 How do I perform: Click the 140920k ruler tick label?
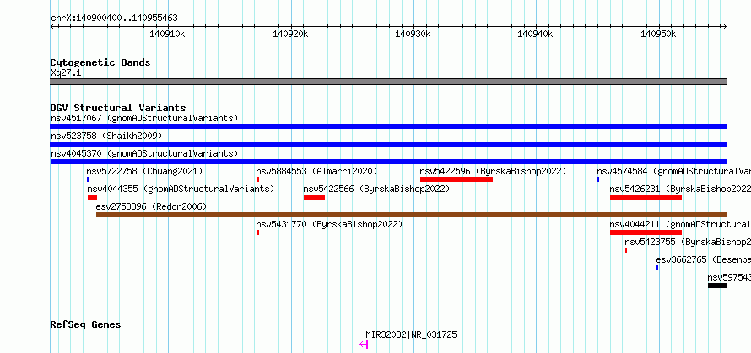click(x=290, y=34)
